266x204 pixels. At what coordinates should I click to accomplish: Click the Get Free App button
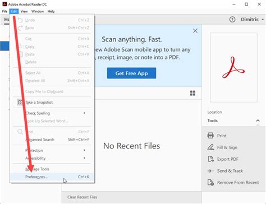tap(131, 73)
